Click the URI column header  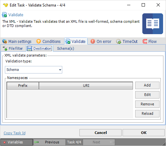[x=86, y=86]
